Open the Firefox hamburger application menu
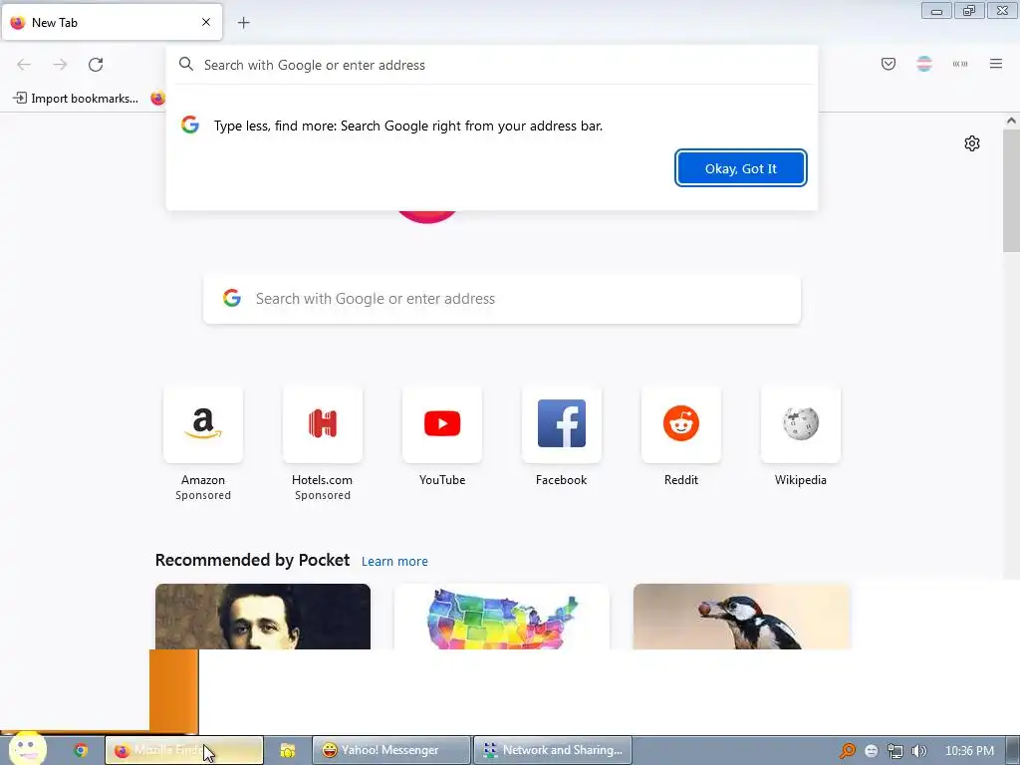This screenshot has height=765, width=1020. 996,64
